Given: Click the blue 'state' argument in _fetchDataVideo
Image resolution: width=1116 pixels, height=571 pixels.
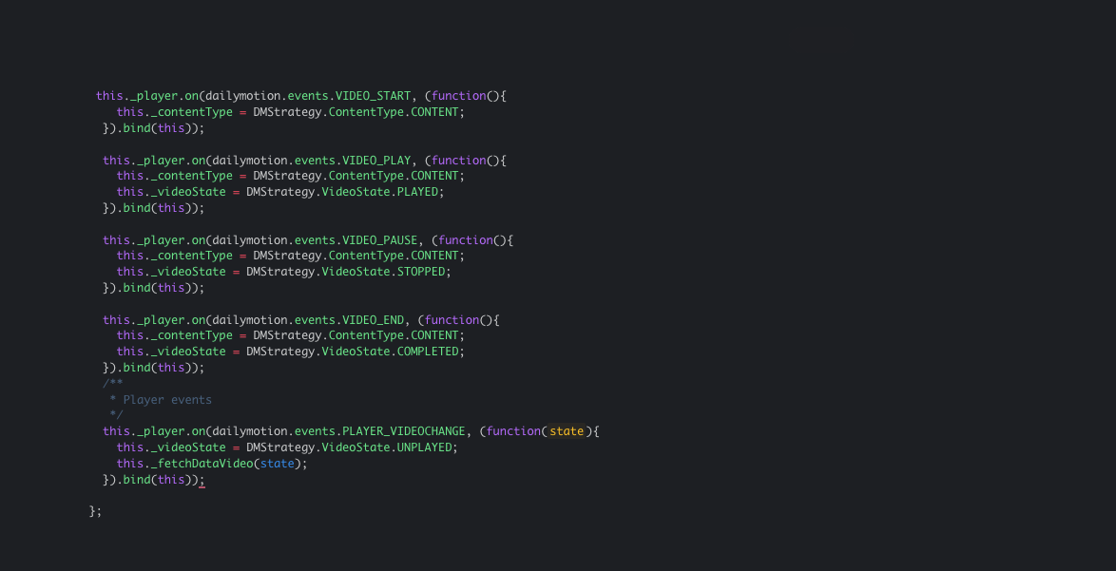Looking at the screenshot, I should coord(277,463).
